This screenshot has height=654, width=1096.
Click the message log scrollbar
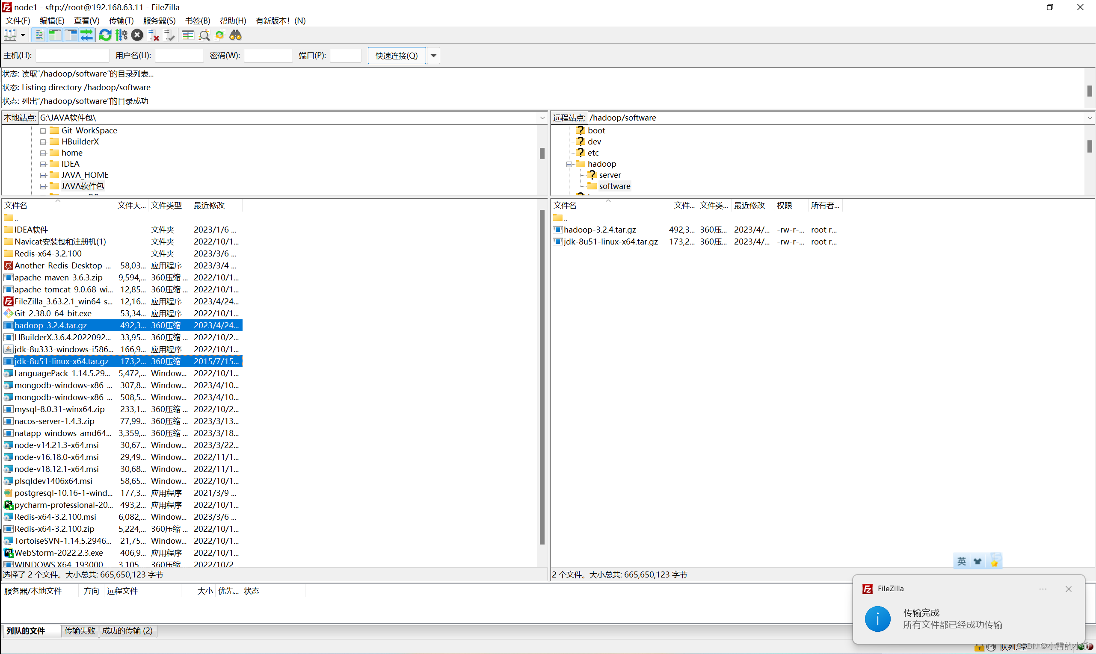[1090, 91]
